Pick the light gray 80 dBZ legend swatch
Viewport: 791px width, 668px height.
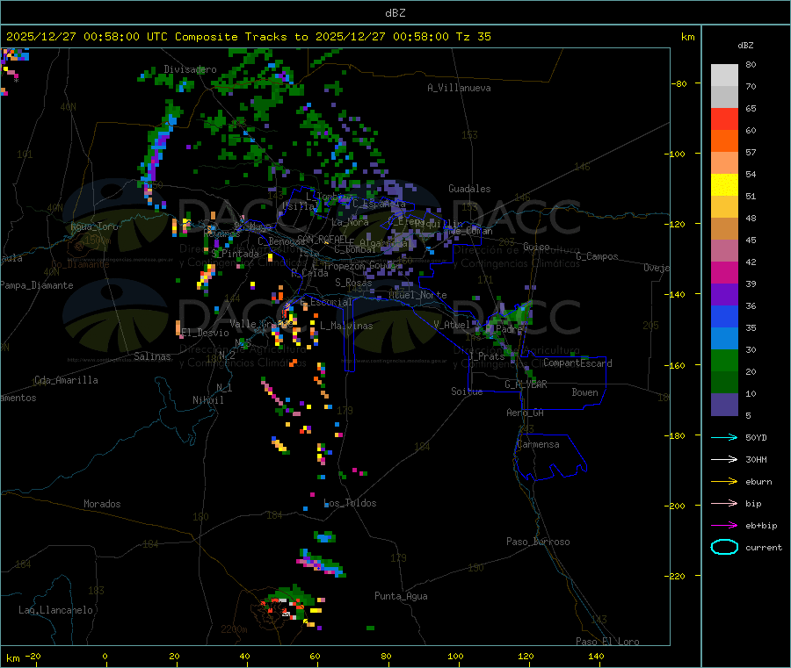(724, 75)
